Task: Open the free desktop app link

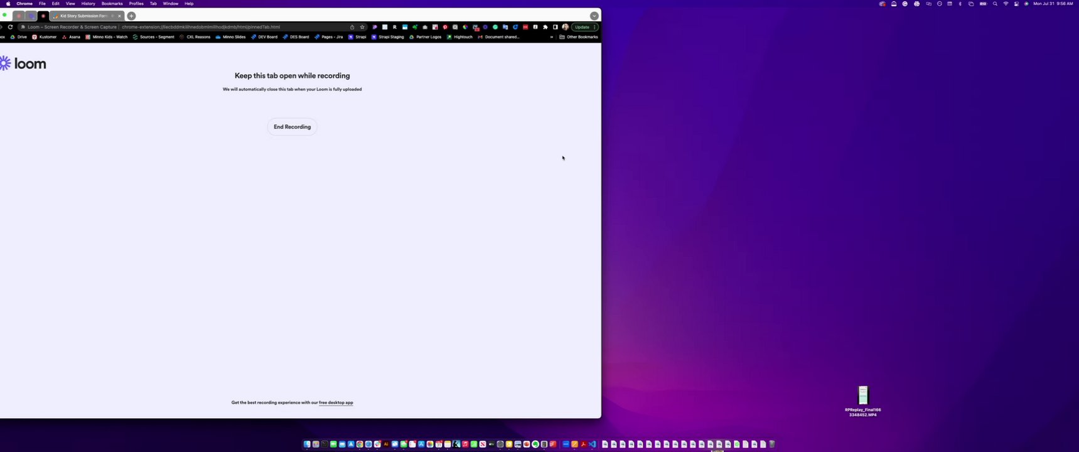Action: [x=336, y=402]
